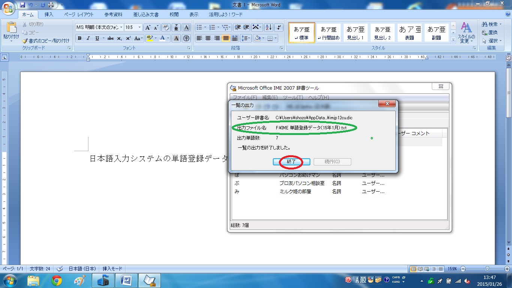Apply strikethrough formatting
The height and width of the screenshot is (288, 512).
[111, 38]
